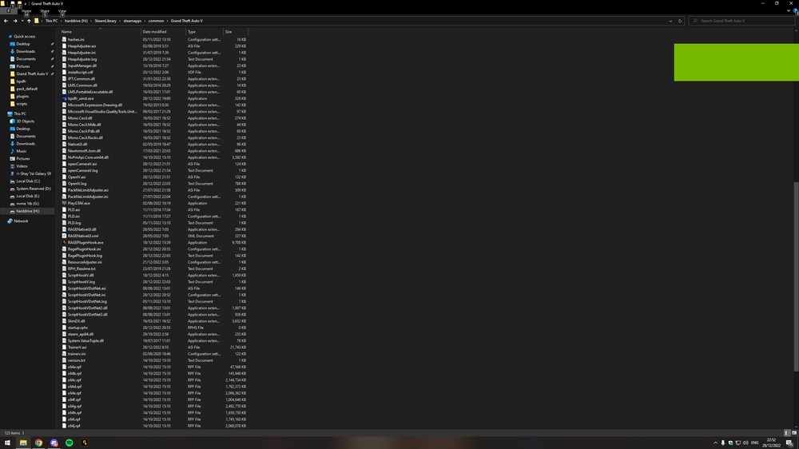Open nvme 1tb (G:) drive

coord(27,204)
